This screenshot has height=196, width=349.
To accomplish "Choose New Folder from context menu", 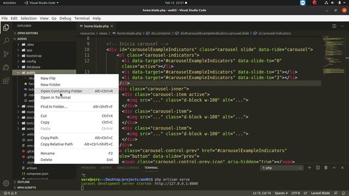I will click(x=76, y=84).
